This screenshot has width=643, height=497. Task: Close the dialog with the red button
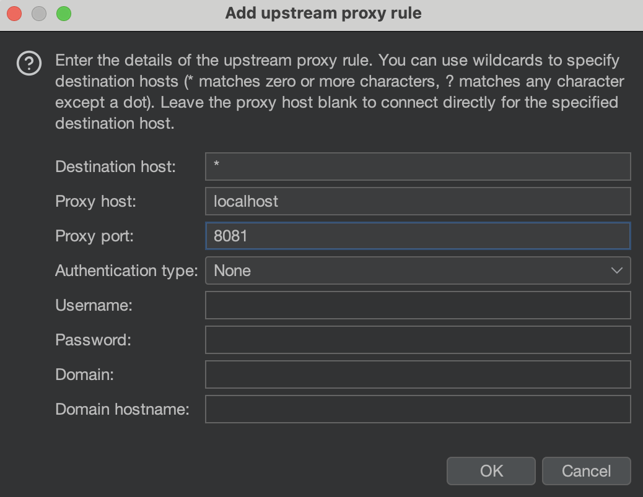pyautogui.click(x=15, y=13)
